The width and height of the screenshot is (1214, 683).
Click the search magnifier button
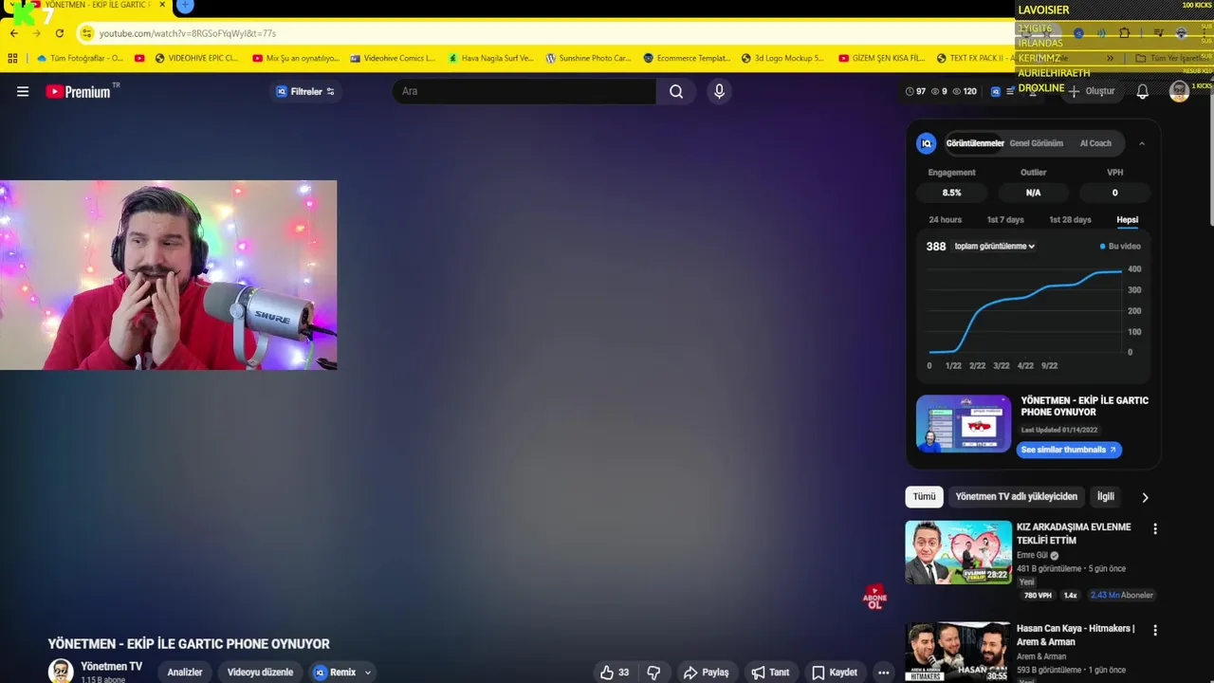point(675,91)
